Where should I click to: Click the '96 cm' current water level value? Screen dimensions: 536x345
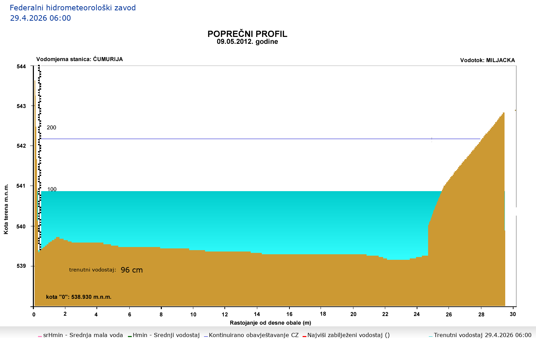(132, 270)
